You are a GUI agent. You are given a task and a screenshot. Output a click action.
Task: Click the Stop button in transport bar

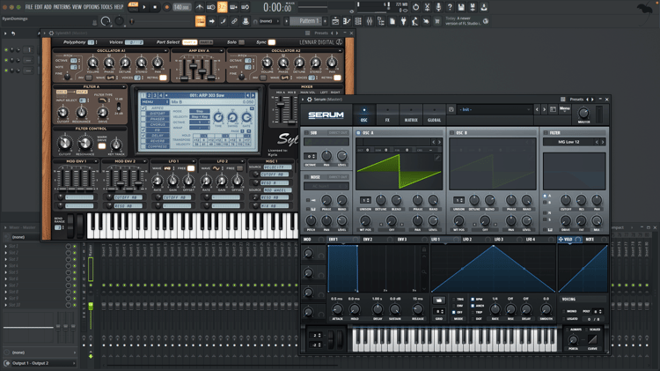[x=155, y=7]
